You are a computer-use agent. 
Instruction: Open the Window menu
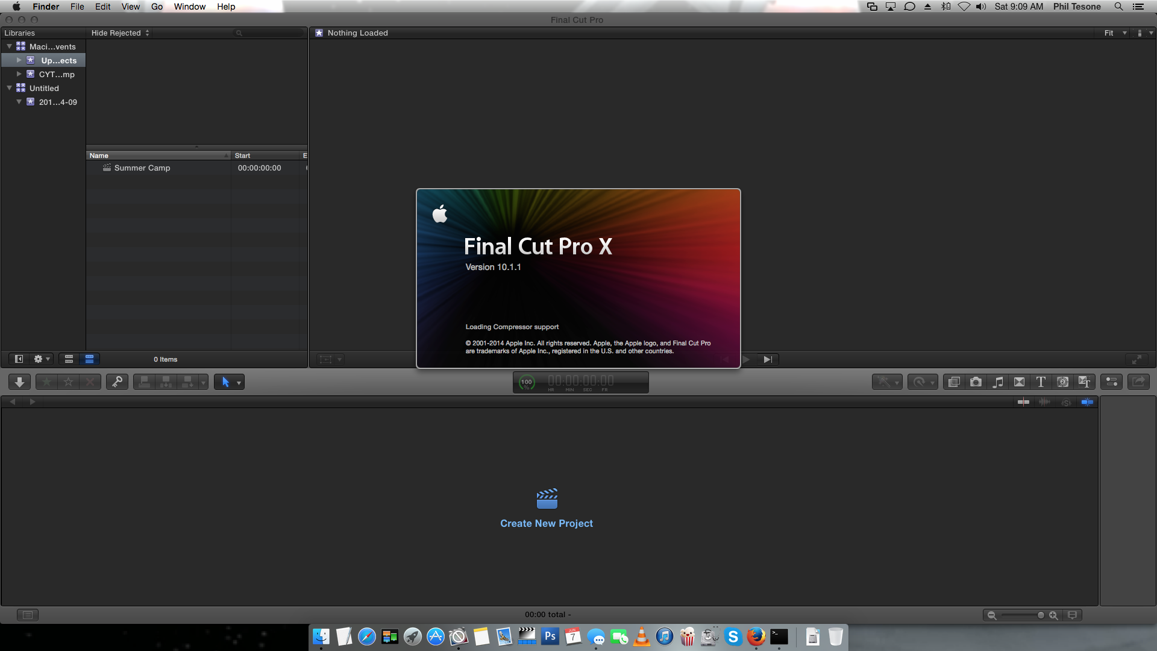point(190,7)
